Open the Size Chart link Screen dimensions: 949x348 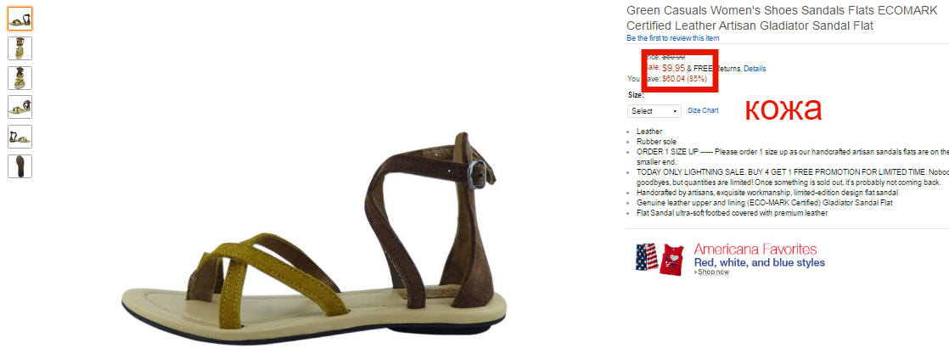tap(703, 110)
